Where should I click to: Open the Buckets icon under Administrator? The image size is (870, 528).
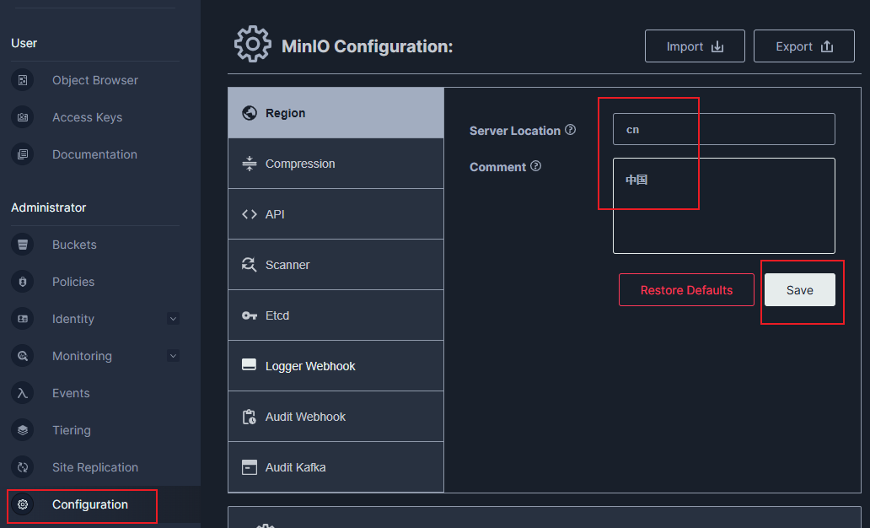[23, 245]
